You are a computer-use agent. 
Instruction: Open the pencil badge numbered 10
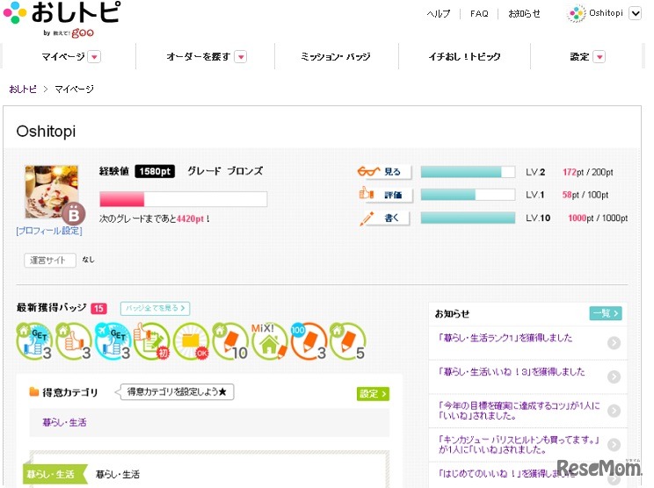coord(230,341)
